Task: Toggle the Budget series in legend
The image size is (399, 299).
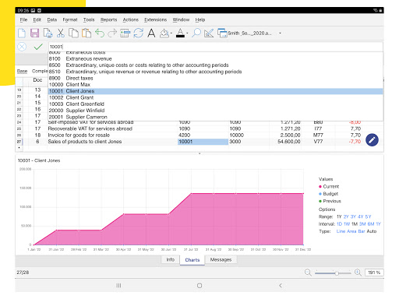Action: (x=328, y=194)
